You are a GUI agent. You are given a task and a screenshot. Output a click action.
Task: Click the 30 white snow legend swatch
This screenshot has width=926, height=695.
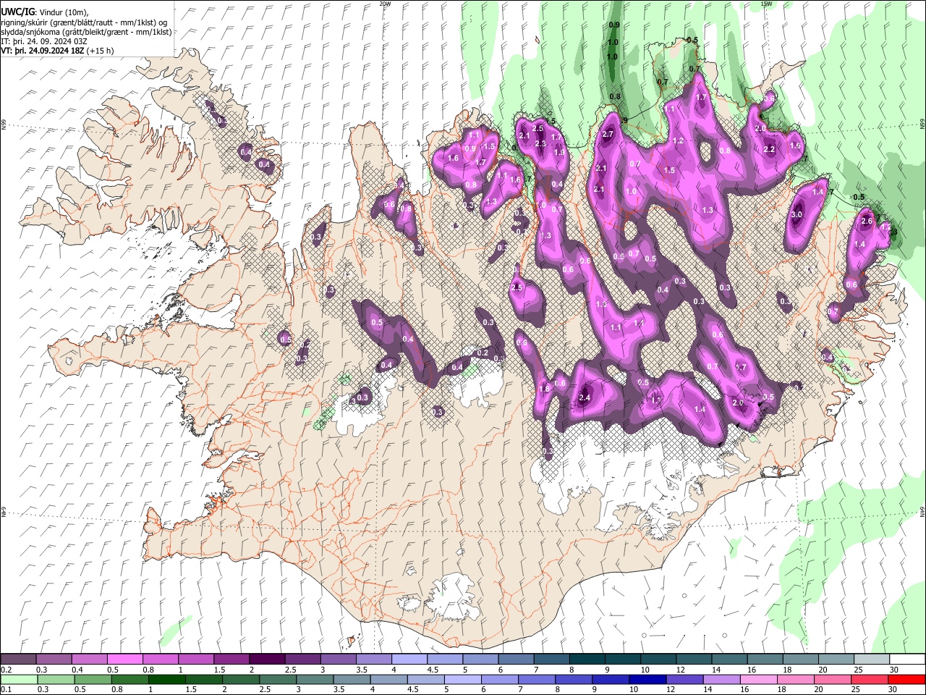(908, 659)
